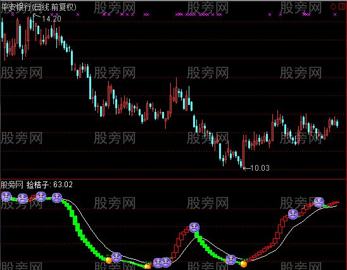
Task: Click the sad face midway up the final red staircase
Action: [x=293, y=214]
